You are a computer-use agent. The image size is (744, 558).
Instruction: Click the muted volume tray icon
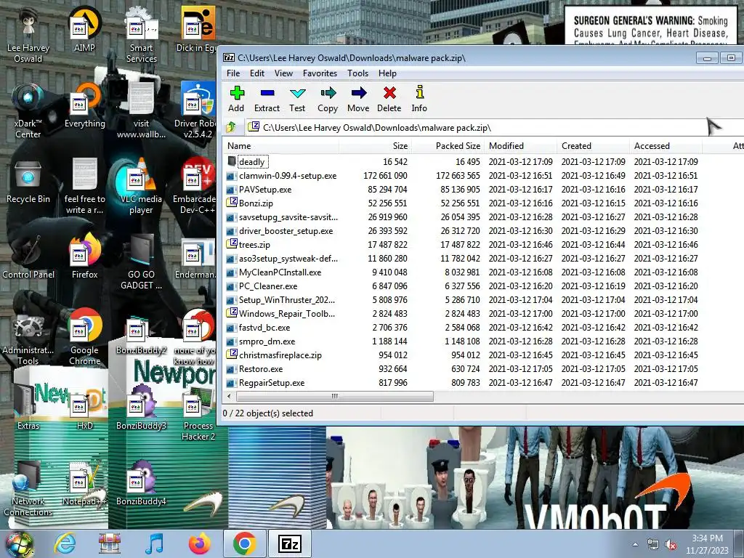point(671,545)
